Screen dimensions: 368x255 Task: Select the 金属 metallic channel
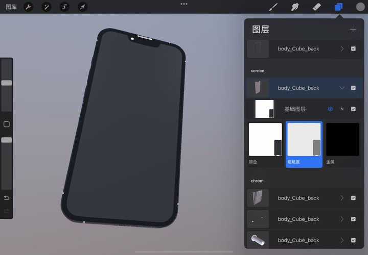(x=342, y=144)
